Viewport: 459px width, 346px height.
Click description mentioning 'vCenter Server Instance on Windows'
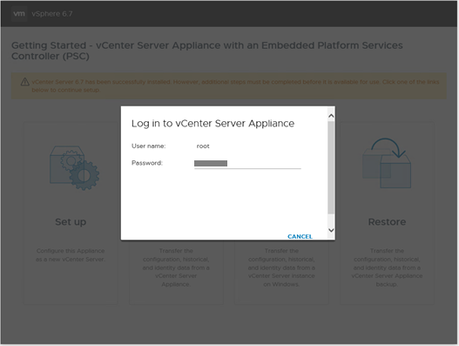coord(281,268)
